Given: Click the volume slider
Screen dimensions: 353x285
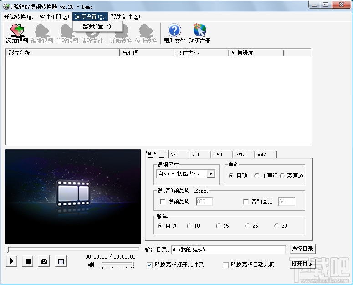Looking at the screenshot, I should coord(118,265).
